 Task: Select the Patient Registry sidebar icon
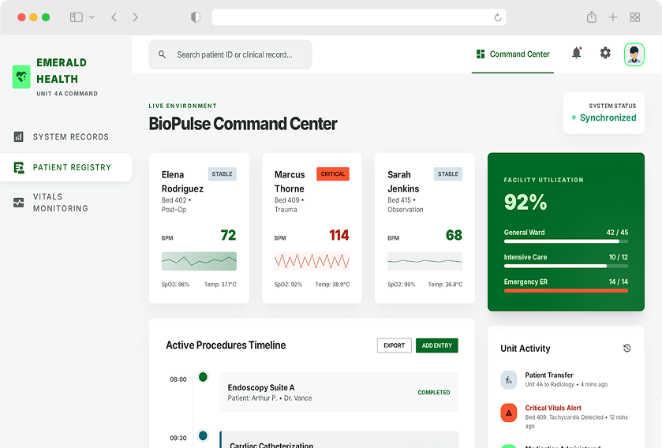click(x=19, y=167)
